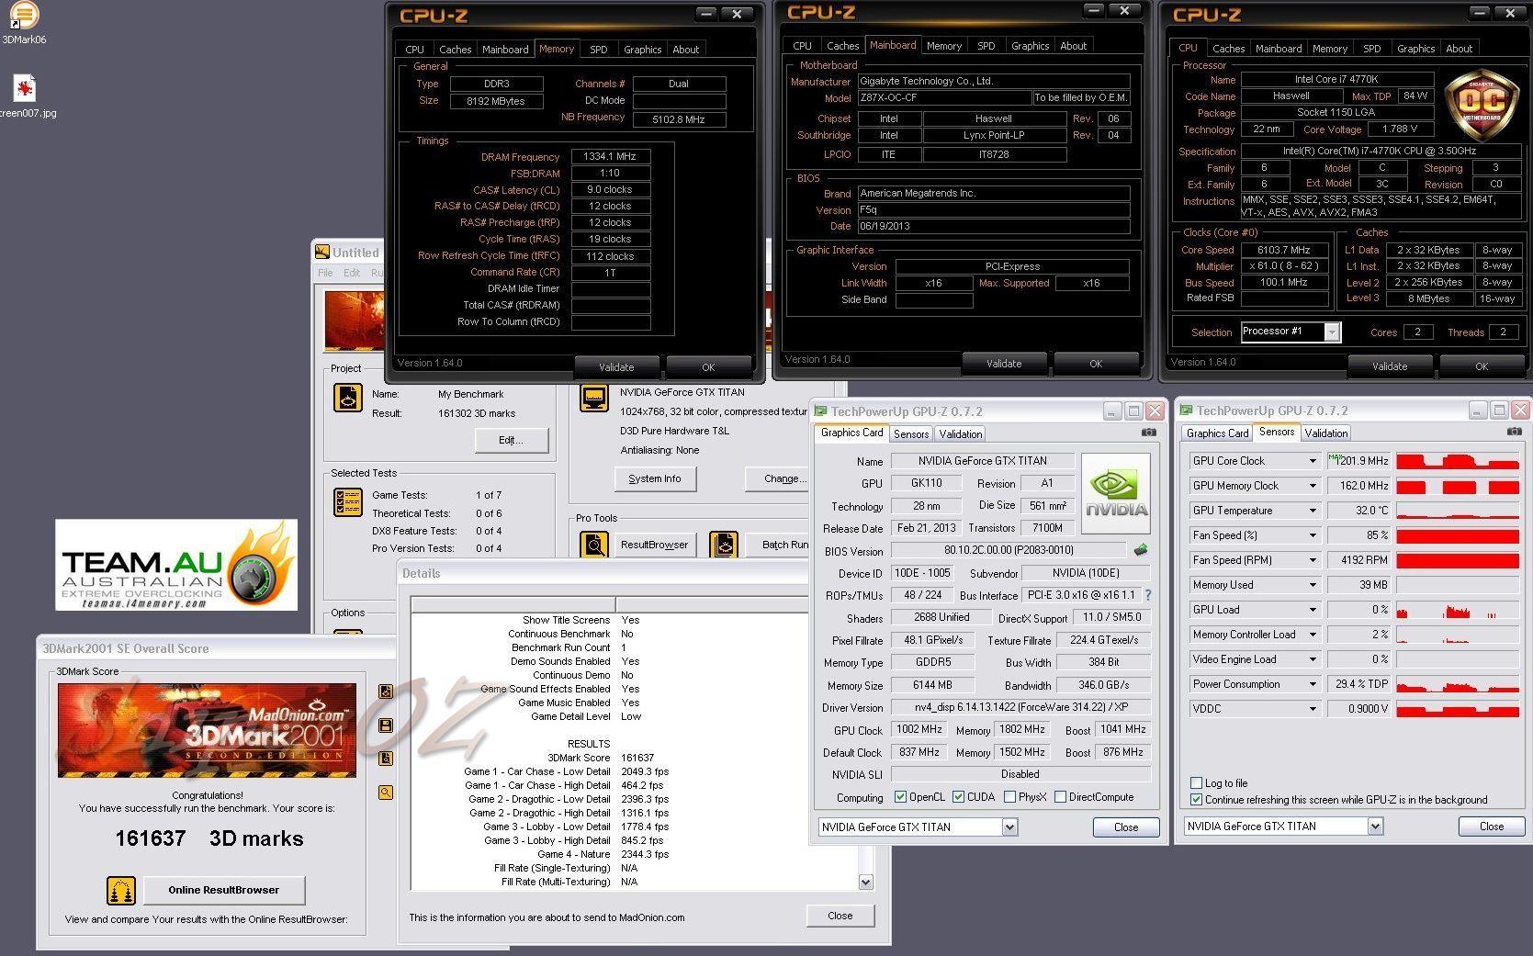The height and width of the screenshot is (956, 1533).
Task: Click the Selected Tests checklist icon
Action: 348,502
